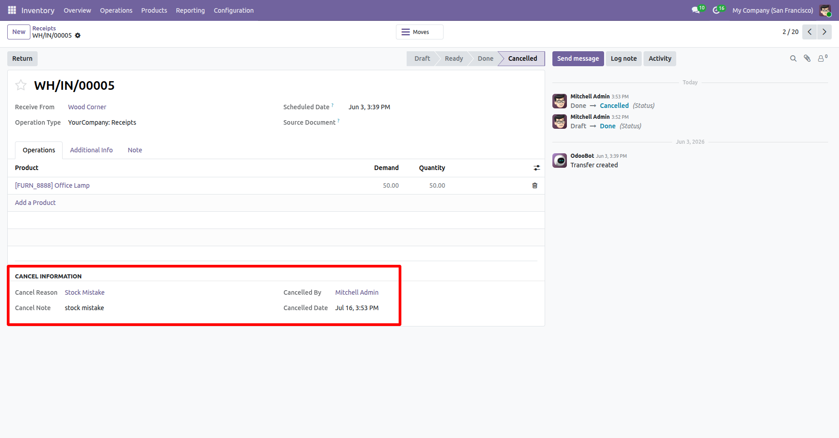The image size is (839, 438).
Task: Open the conversations messages icon
Action: [696, 10]
